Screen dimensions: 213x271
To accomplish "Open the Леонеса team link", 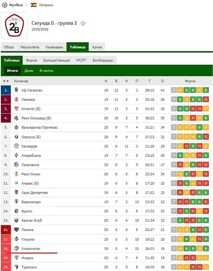I will [x=28, y=99].
